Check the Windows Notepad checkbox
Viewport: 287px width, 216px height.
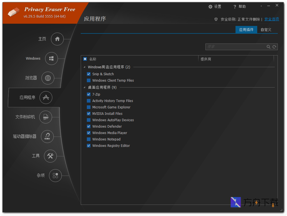pyautogui.click(x=89, y=139)
